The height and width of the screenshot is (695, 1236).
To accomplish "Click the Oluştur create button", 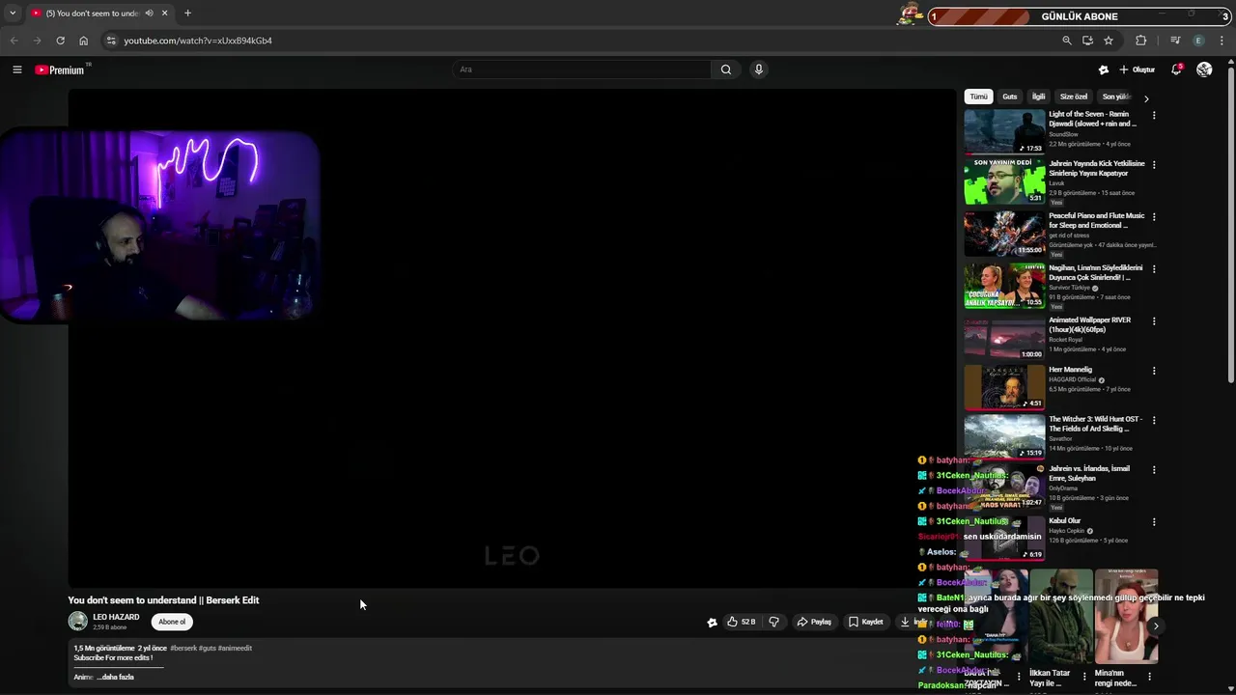I will (1138, 69).
